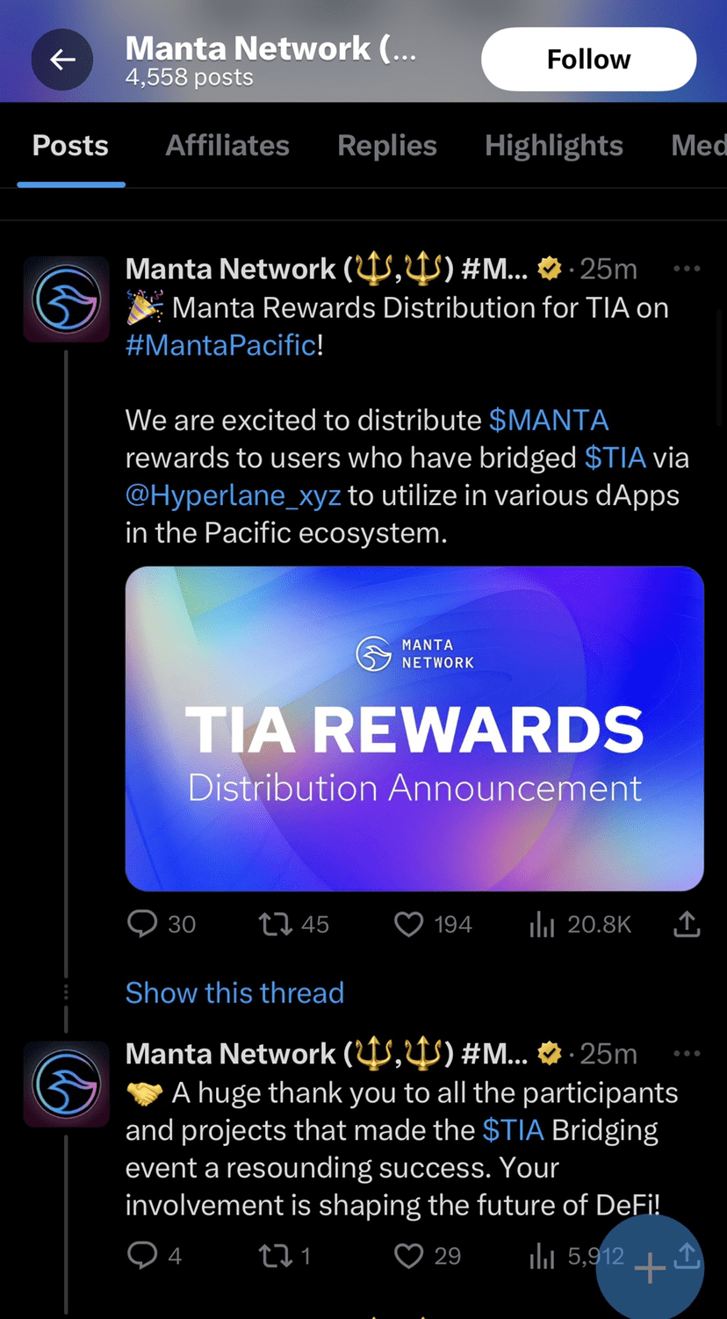Repost the TIA Rewards Distribution post

pyautogui.click(x=276, y=924)
